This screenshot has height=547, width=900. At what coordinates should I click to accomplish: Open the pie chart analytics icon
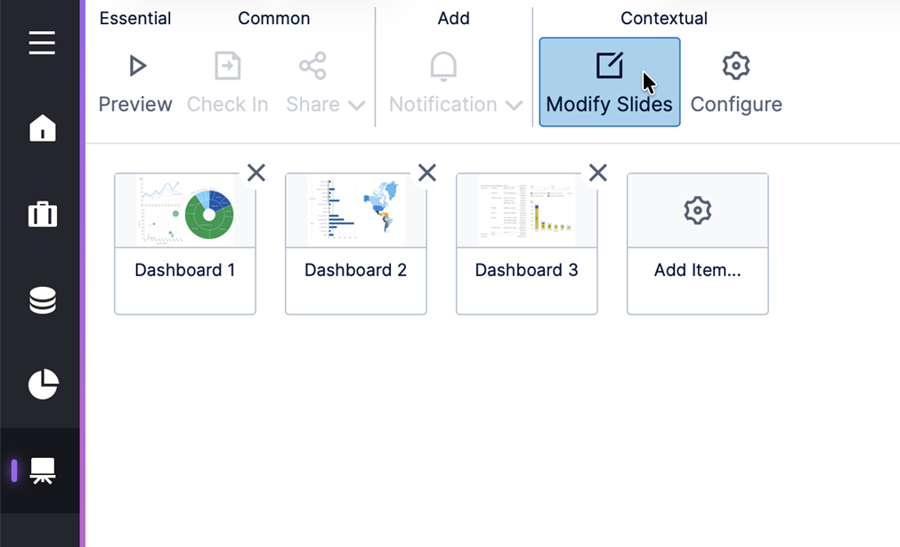(x=42, y=384)
